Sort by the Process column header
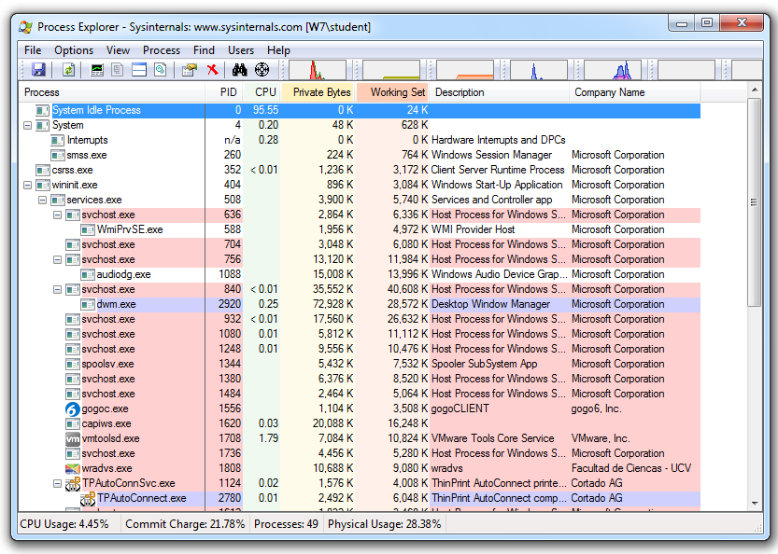778x554 pixels. coord(112,92)
